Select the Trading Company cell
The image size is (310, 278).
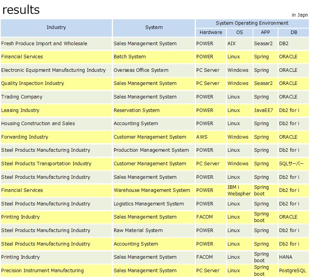56,97
